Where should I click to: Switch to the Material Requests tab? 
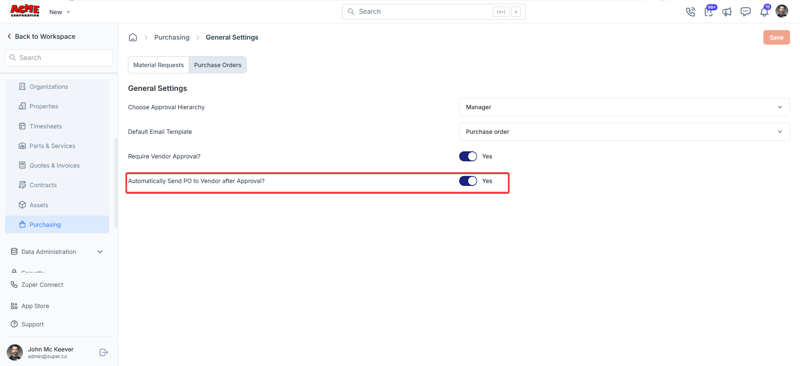tap(158, 65)
